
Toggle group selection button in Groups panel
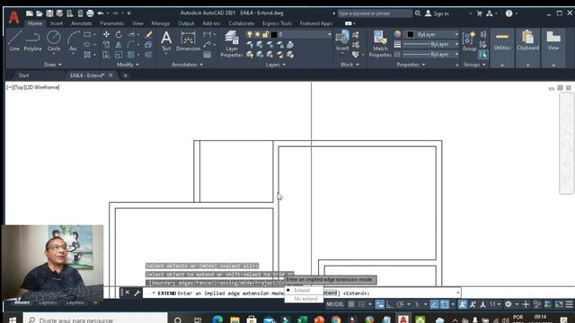click(483, 55)
